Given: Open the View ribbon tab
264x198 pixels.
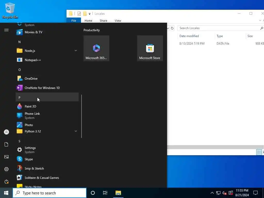Looking at the screenshot, I should click(118, 21).
